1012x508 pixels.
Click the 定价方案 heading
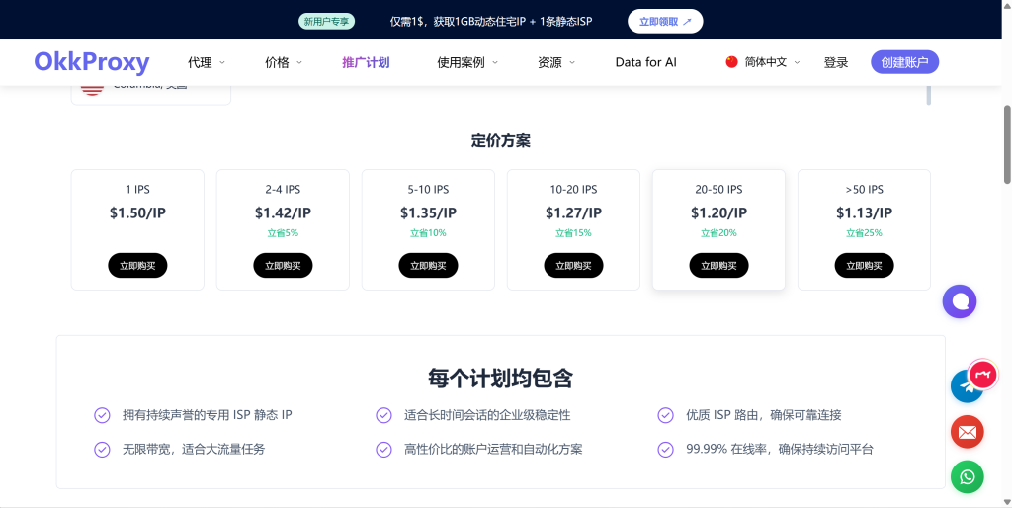coord(501,140)
